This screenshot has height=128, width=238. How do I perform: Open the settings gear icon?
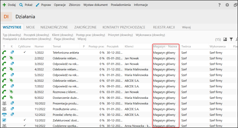(x=227, y=5)
